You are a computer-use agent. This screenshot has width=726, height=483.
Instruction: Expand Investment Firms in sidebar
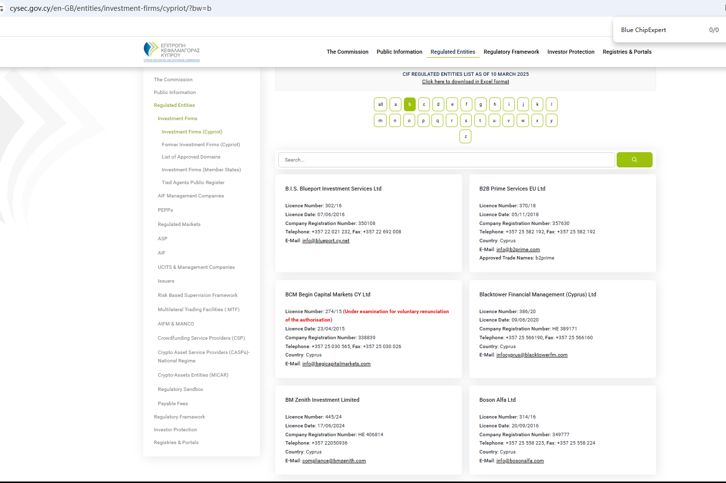coord(177,119)
